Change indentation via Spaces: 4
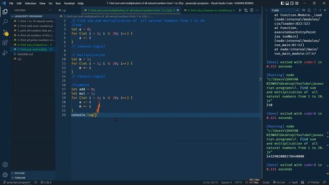The height and width of the screenshot is (185, 329). pos(226,182)
